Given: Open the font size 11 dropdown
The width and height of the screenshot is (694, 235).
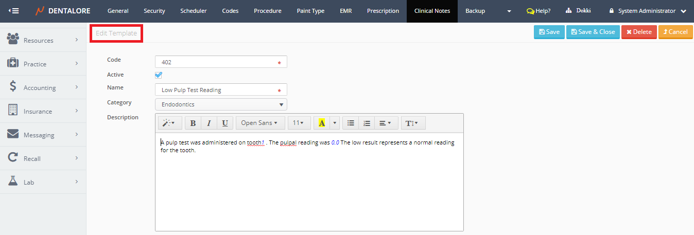Looking at the screenshot, I should point(298,123).
